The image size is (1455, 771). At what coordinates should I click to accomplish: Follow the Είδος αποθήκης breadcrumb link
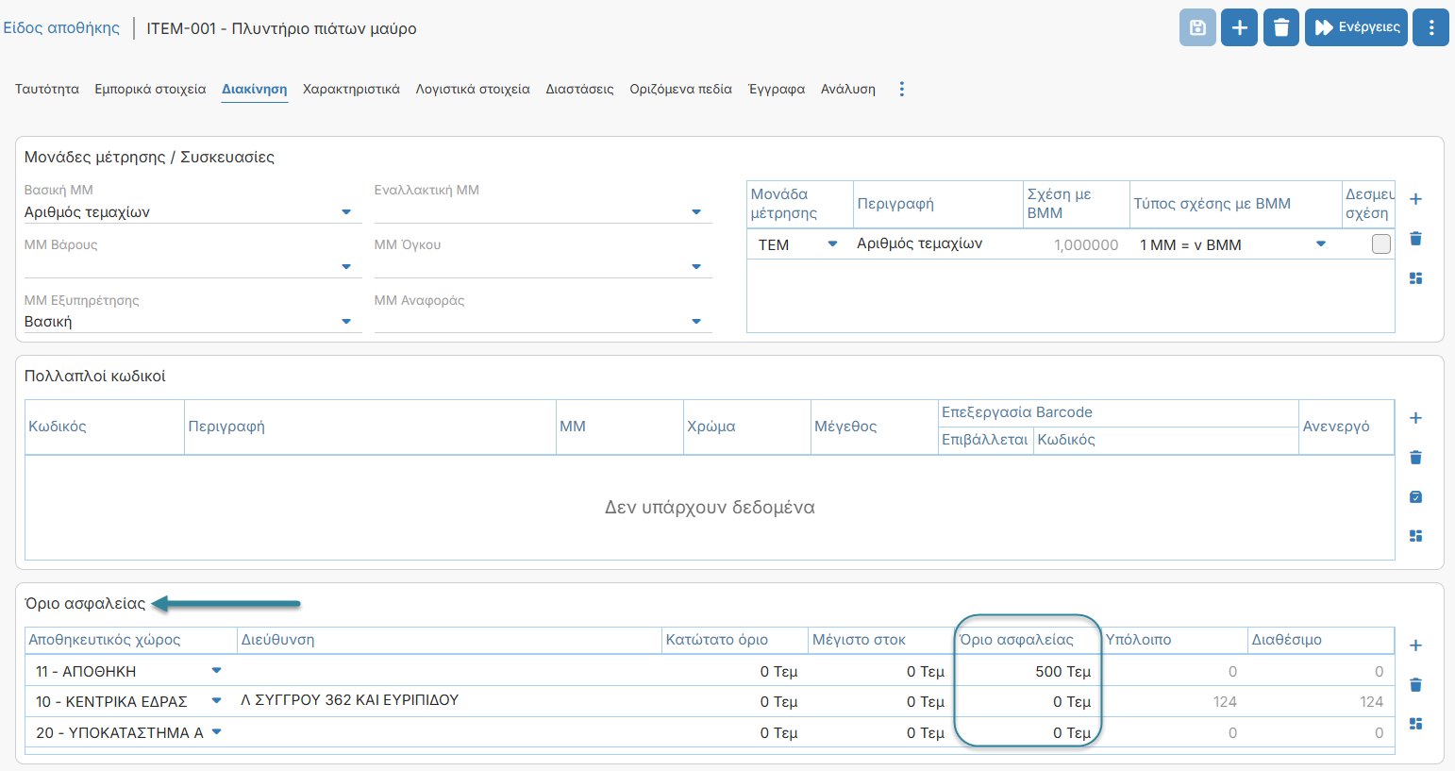click(x=61, y=28)
